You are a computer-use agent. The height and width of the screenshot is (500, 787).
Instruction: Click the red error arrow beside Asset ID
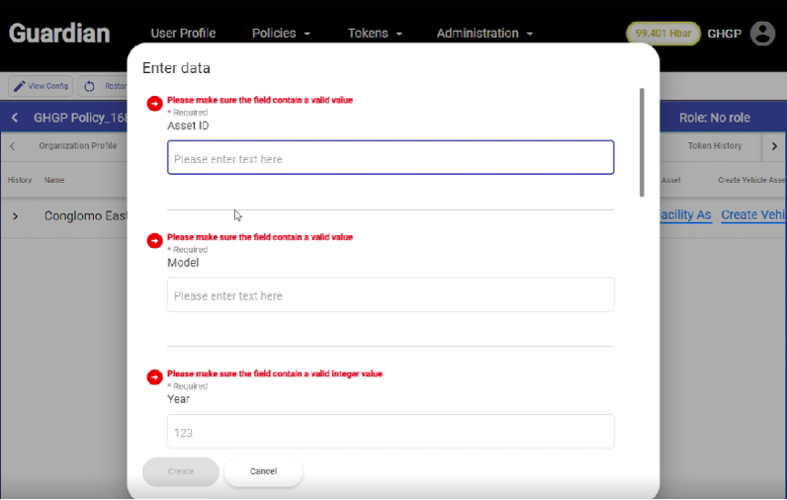coord(154,104)
